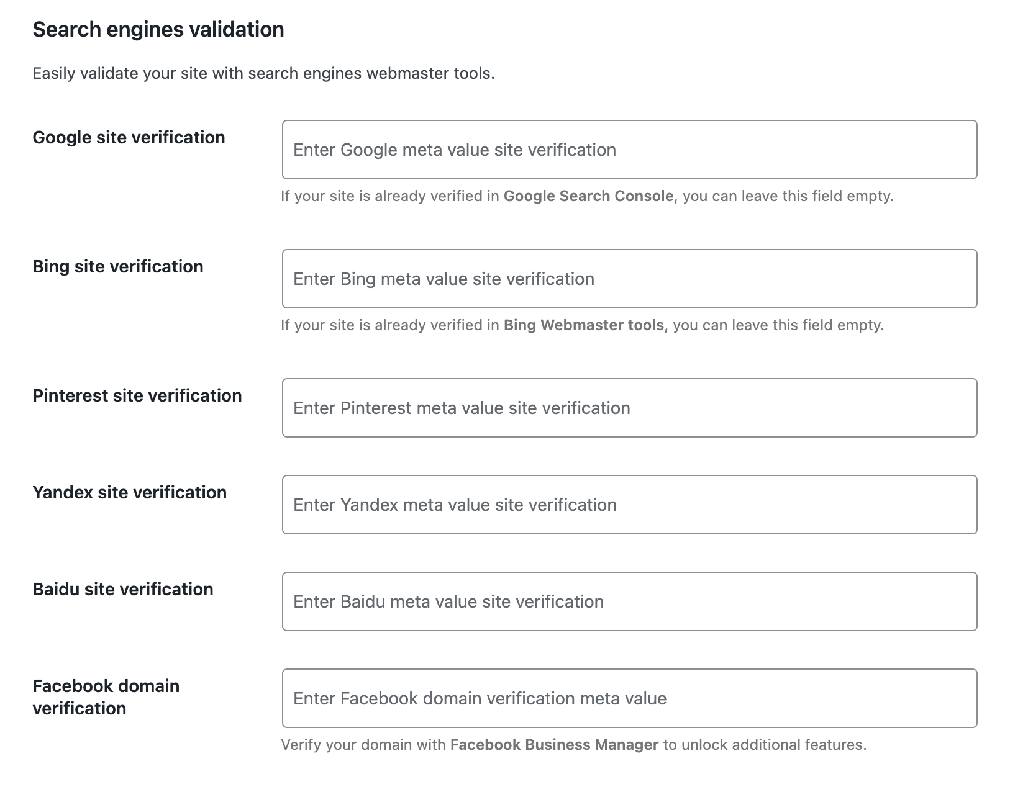The height and width of the screenshot is (792, 1010).
Task: Click the "Easily validate your site" description text
Action: [263, 73]
